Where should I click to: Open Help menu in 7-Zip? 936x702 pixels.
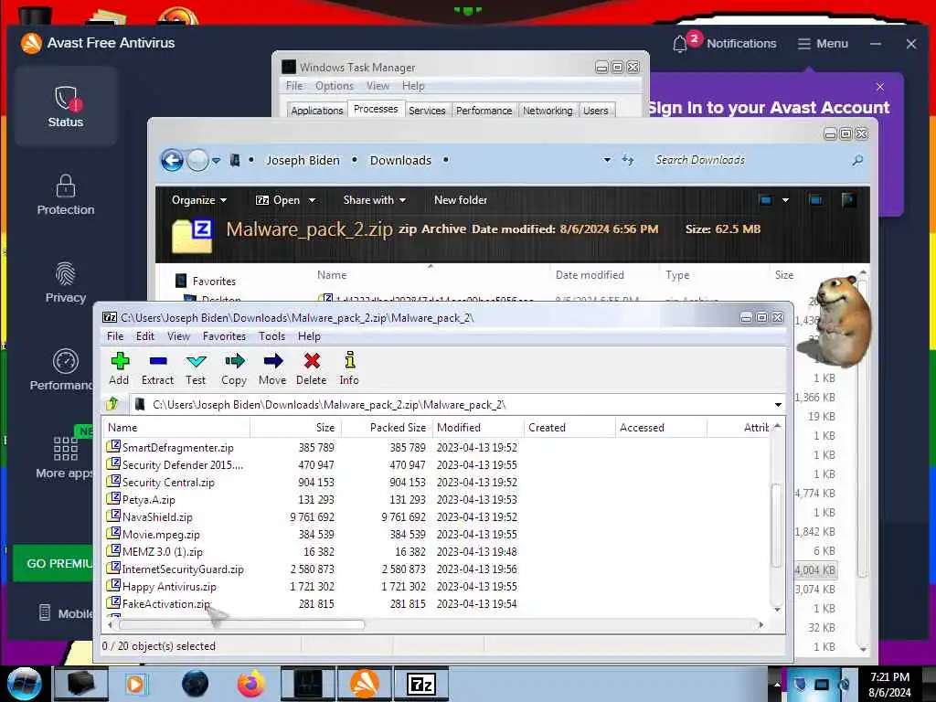(309, 336)
